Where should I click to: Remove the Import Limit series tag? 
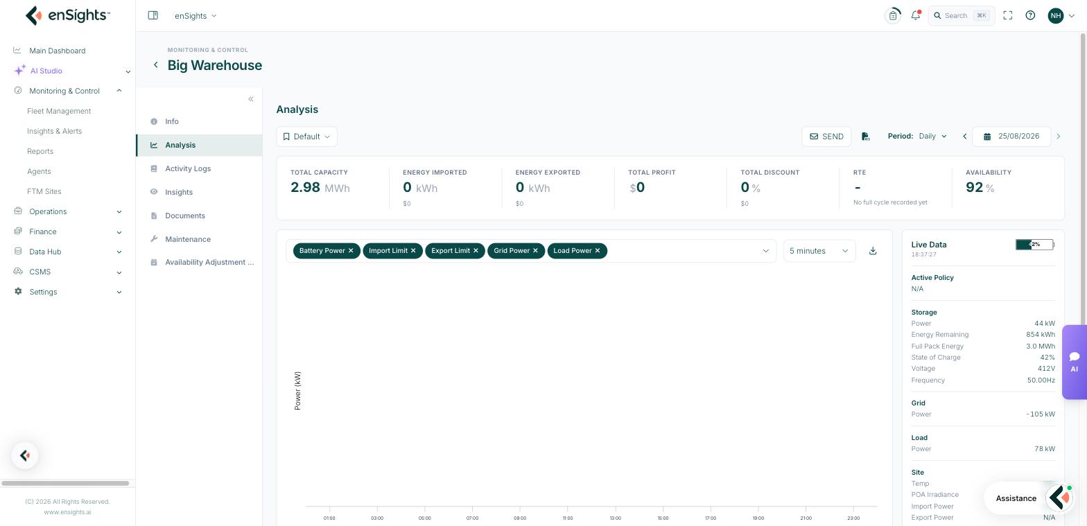[x=413, y=251]
